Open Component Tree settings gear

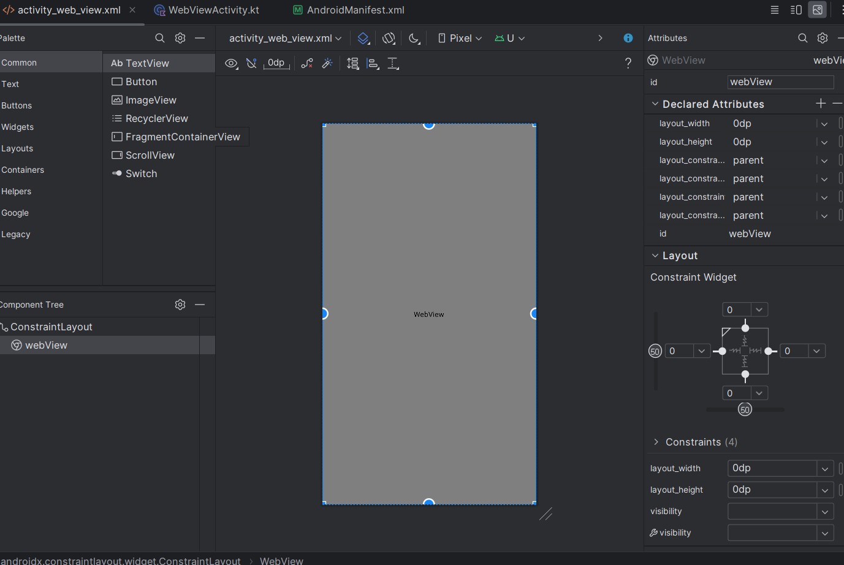(180, 305)
